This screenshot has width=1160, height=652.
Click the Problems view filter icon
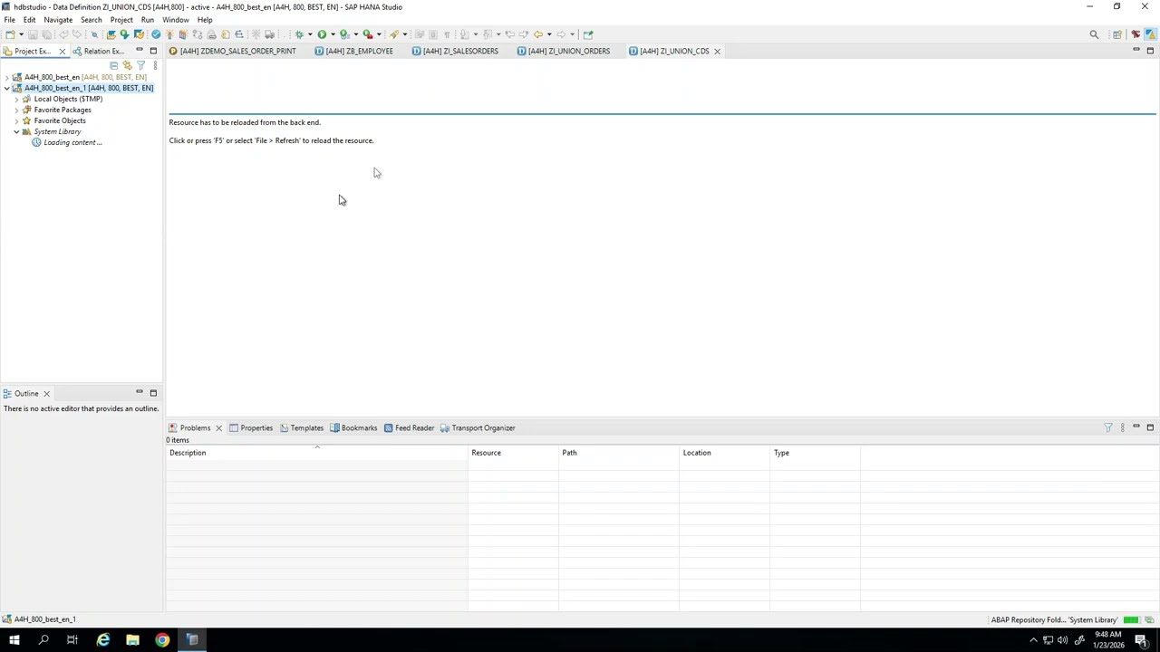coord(1107,427)
